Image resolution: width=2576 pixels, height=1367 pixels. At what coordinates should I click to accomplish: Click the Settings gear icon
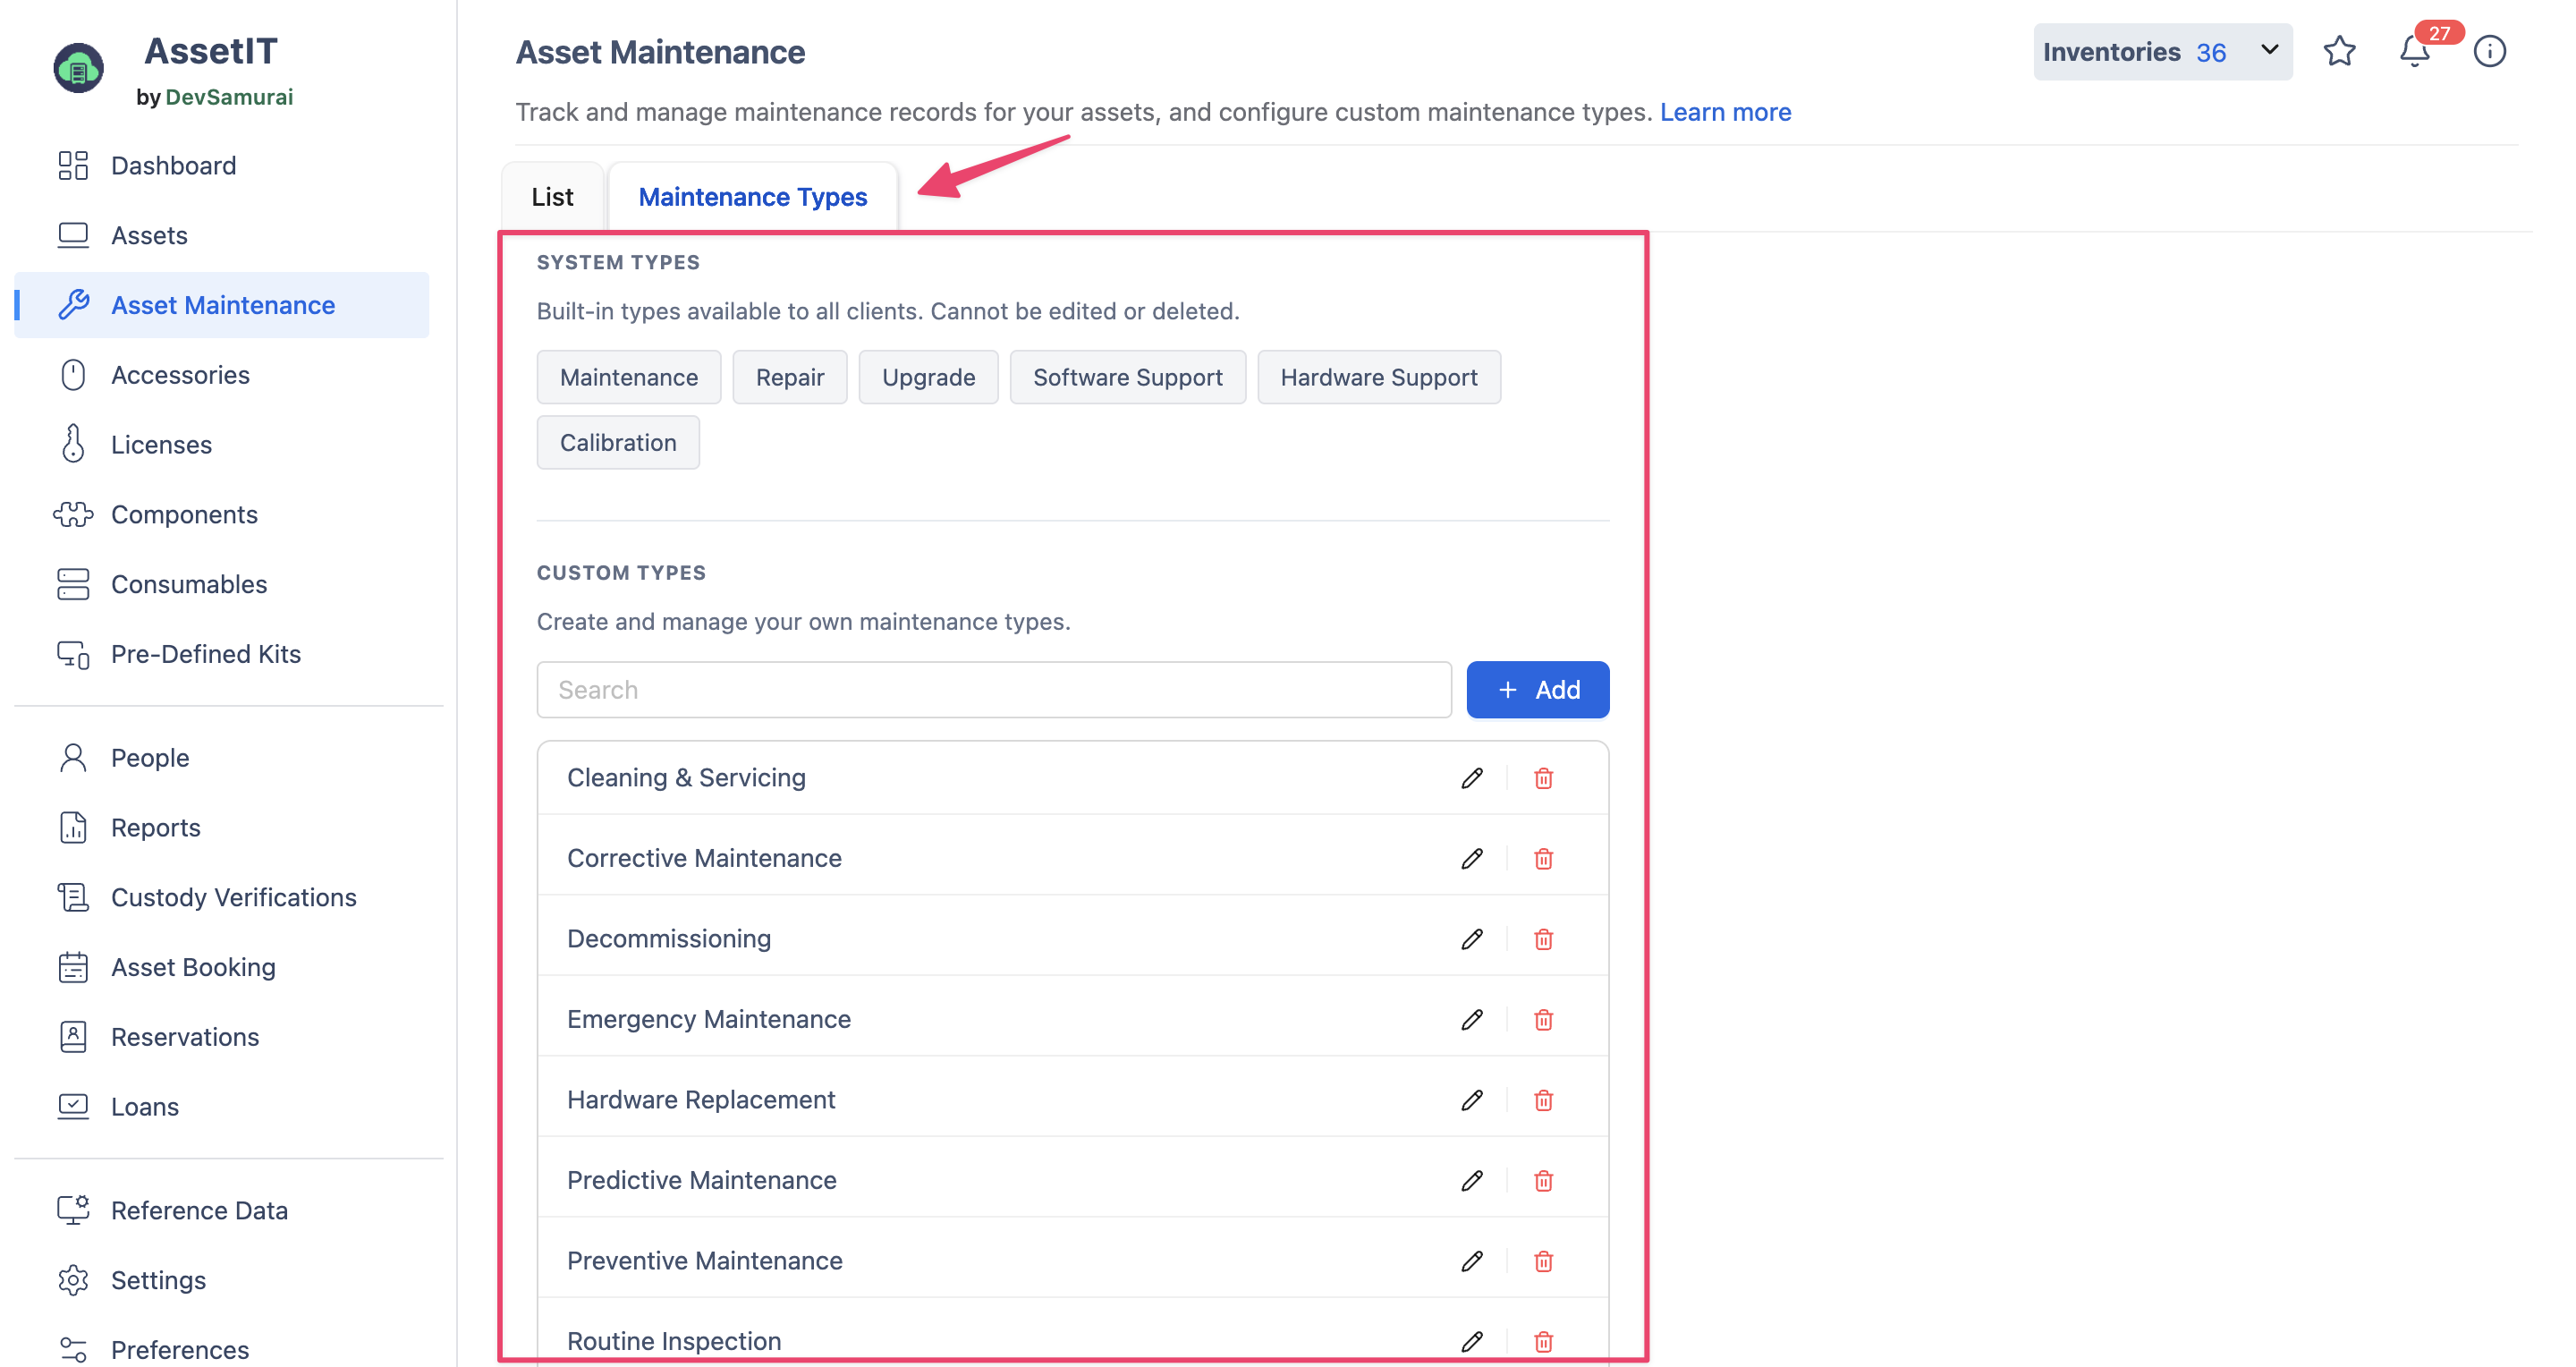coord(73,1280)
